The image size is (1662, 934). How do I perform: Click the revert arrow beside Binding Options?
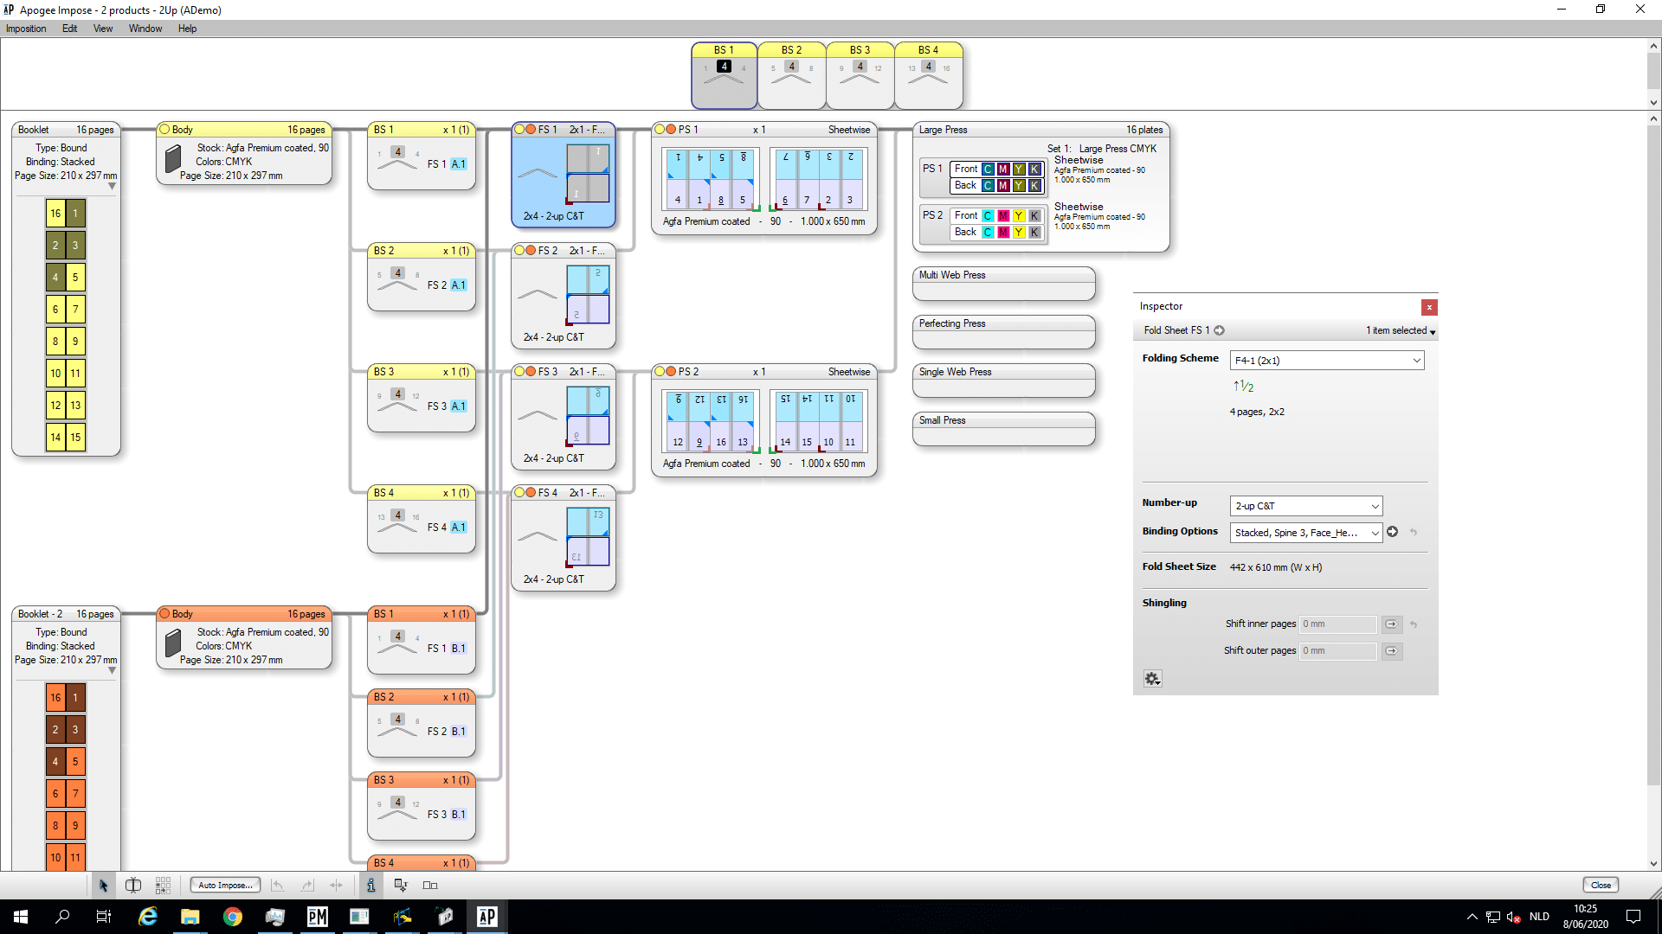point(1414,532)
